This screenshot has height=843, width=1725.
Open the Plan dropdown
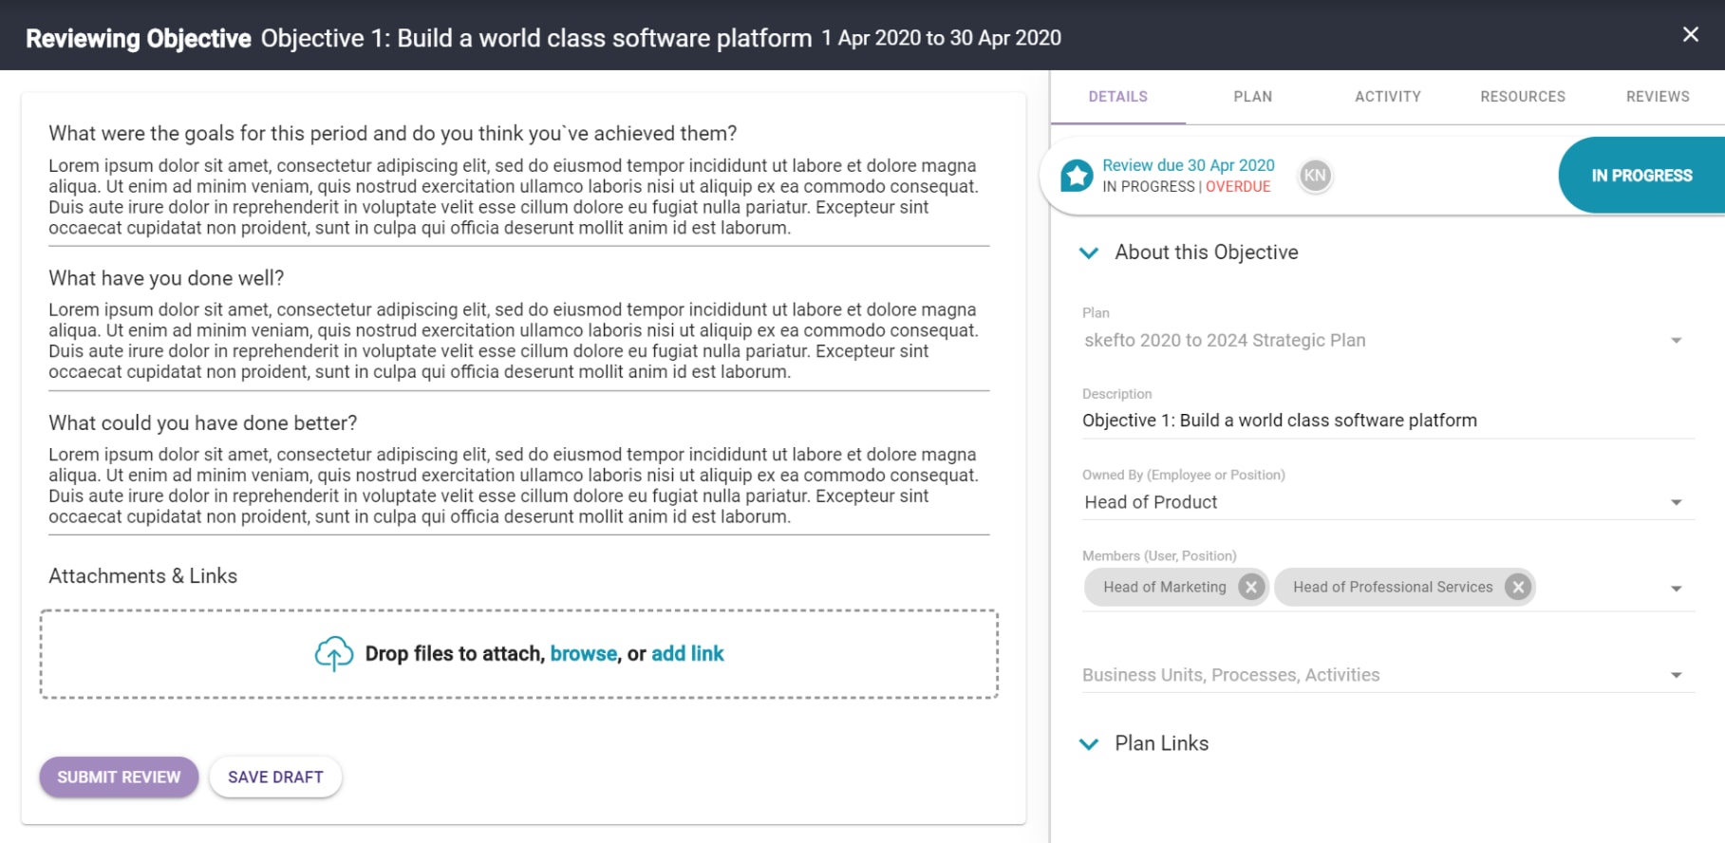click(1388, 340)
